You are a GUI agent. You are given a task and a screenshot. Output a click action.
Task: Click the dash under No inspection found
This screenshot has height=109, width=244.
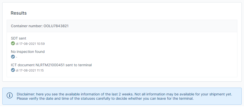pyautogui.click(x=17, y=57)
